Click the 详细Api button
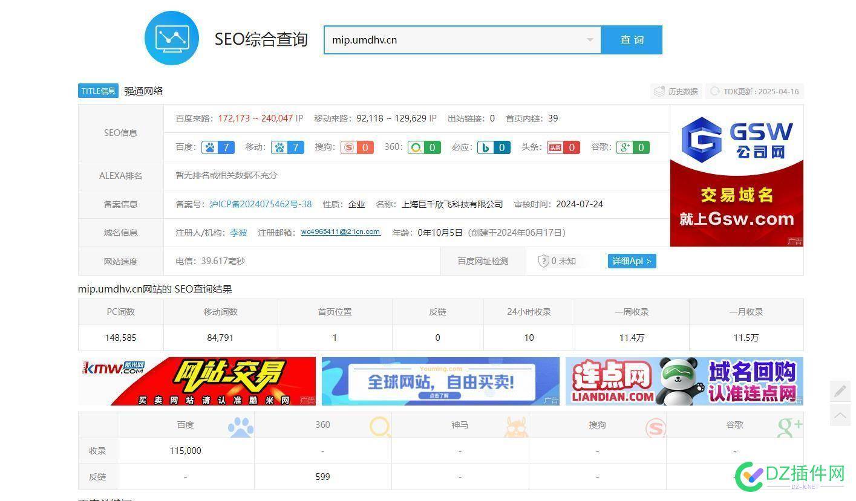The width and height of the screenshot is (856, 501). pos(632,261)
